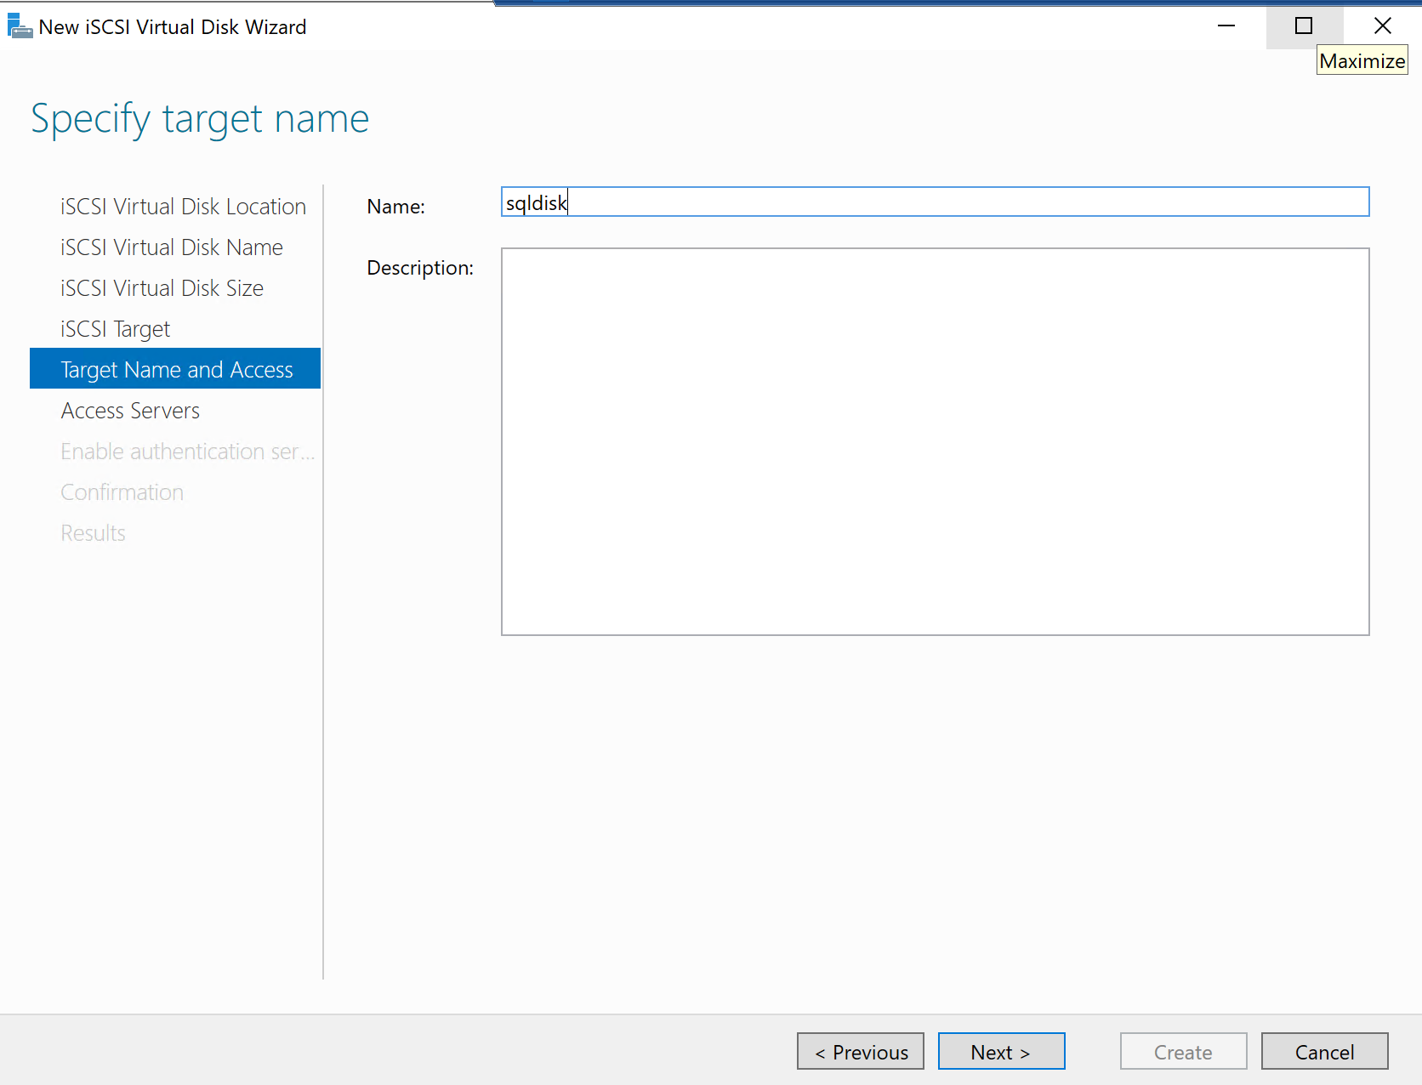Close the wizard with the X button

[1382, 26]
